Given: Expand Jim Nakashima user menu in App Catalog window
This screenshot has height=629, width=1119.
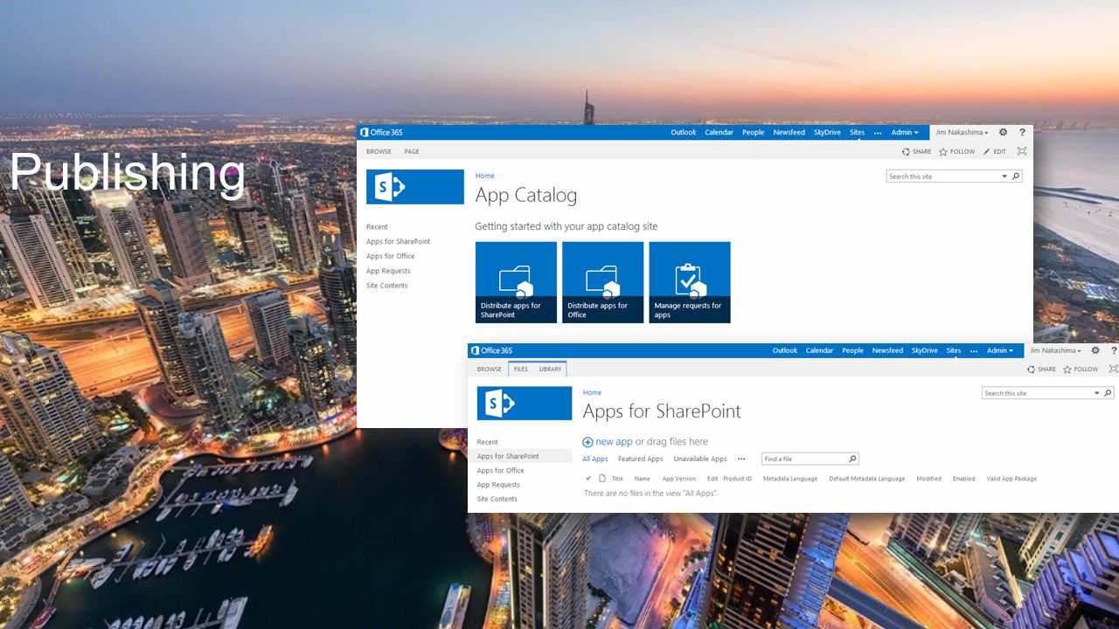Looking at the screenshot, I should [x=962, y=133].
